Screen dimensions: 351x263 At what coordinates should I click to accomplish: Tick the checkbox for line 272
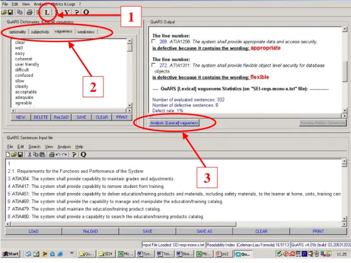[154, 65]
